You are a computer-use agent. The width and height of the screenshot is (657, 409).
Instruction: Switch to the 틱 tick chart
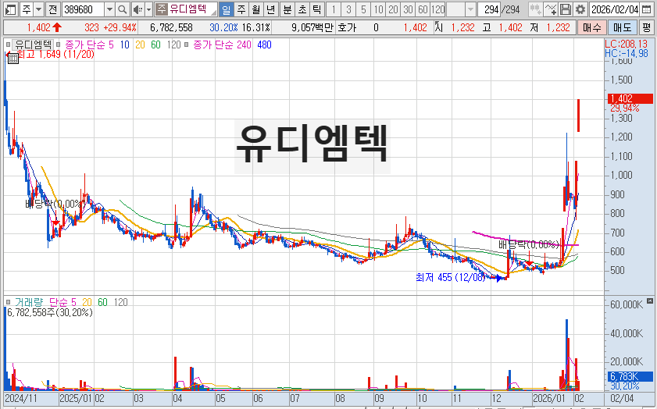[x=317, y=9]
